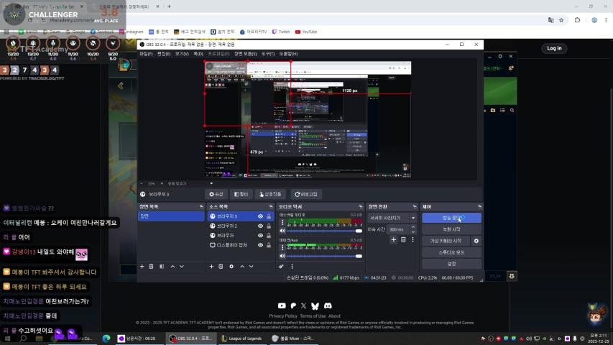This screenshot has height=345, width=613.
Task: Open the 파일(F) menu in OBS
Action: [x=146, y=54]
